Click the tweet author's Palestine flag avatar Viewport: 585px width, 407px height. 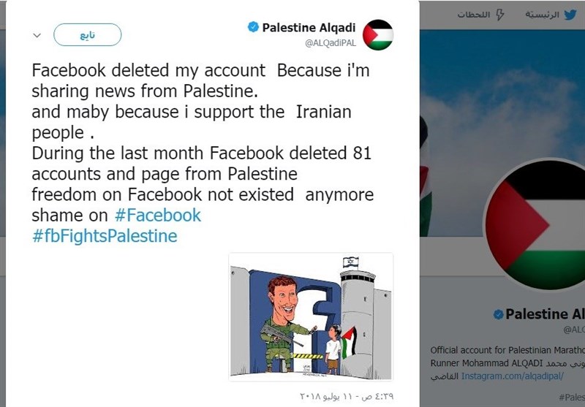[378, 35]
